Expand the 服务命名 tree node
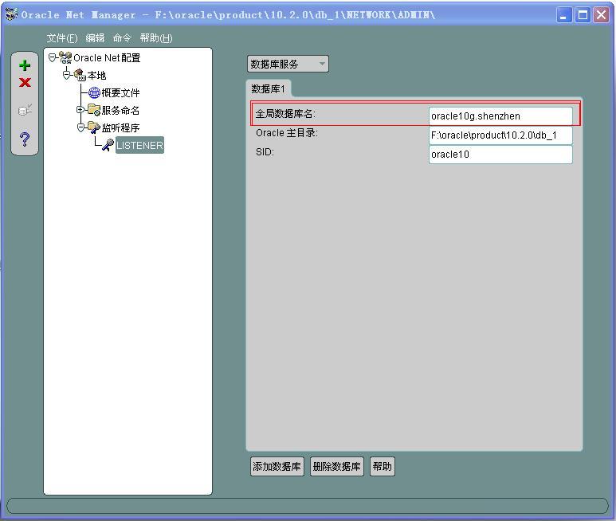The width and height of the screenshot is (616, 521). point(80,110)
